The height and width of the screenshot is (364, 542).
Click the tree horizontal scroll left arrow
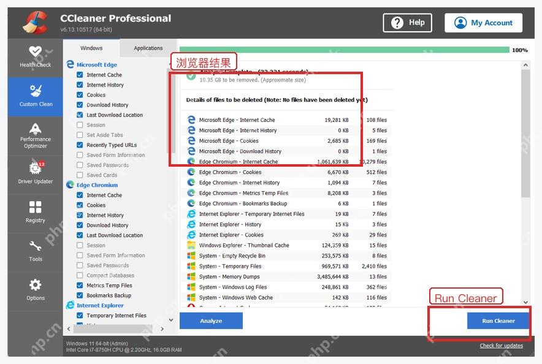click(69, 329)
